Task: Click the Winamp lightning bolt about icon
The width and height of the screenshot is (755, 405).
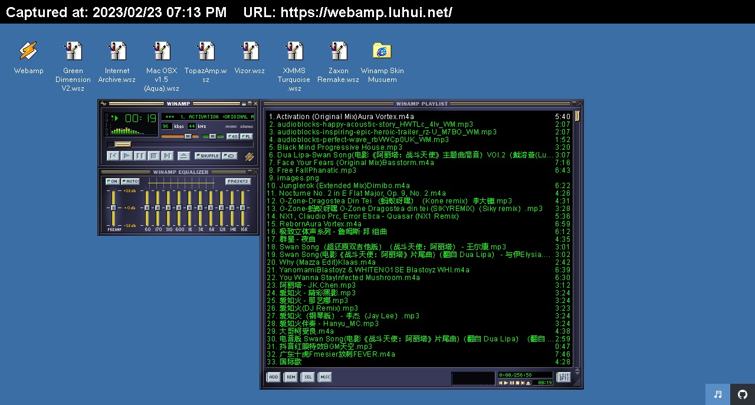Action: pyautogui.click(x=250, y=156)
